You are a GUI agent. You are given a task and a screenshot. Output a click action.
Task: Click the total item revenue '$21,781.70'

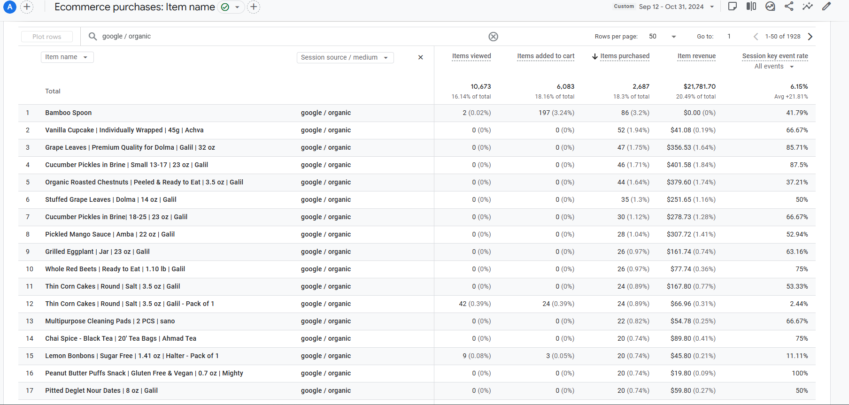point(700,87)
